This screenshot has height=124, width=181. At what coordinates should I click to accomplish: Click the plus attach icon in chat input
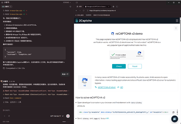point(4,116)
